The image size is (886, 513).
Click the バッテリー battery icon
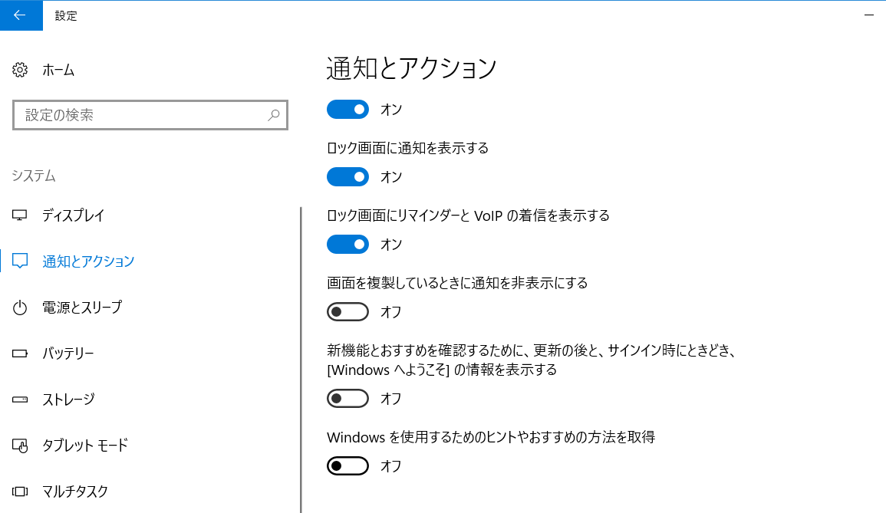pos(20,354)
